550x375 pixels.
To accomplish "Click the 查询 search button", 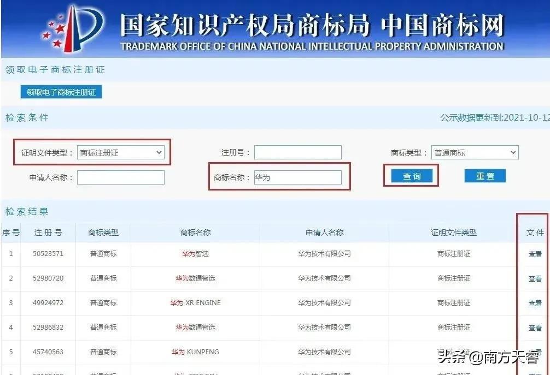I will click(412, 176).
